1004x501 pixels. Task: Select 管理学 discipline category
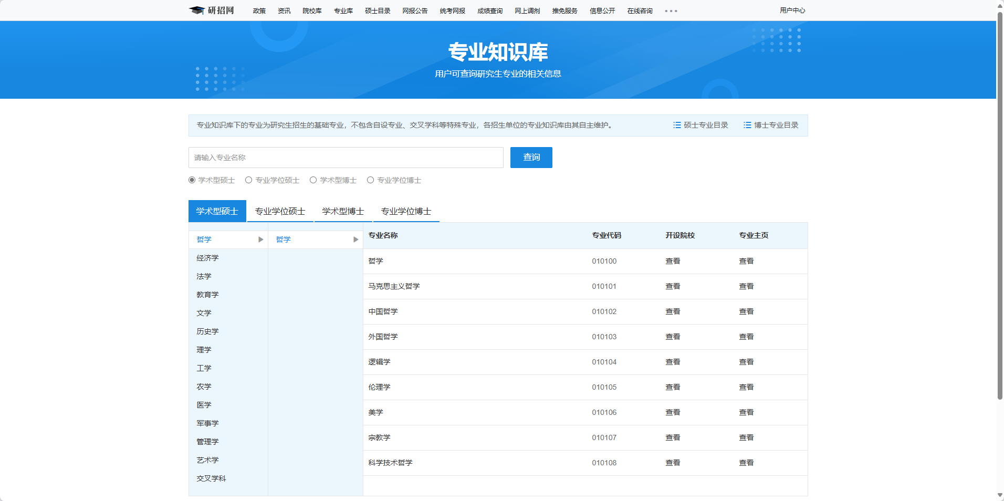[208, 442]
